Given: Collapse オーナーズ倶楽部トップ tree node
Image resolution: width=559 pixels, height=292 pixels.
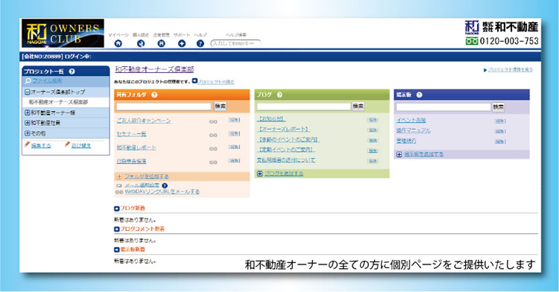Looking at the screenshot, I should point(27,92).
